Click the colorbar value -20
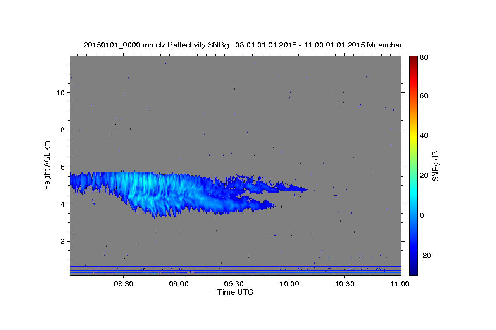 pyautogui.click(x=425, y=255)
